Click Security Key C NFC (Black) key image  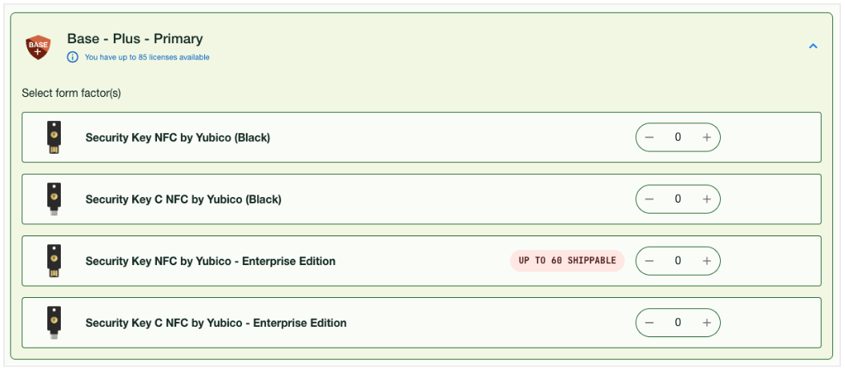click(x=54, y=199)
